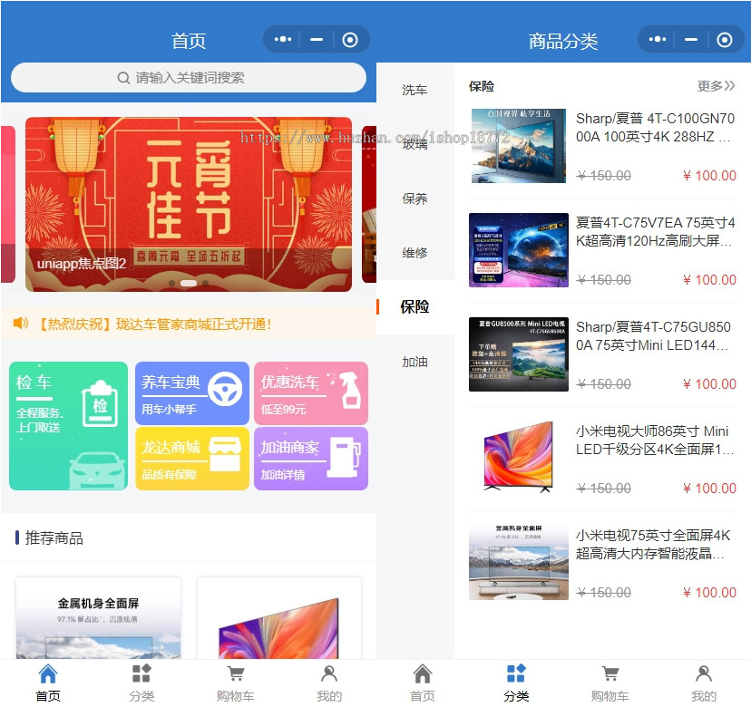Select 保养 category in sidebar
Image resolution: width=751 pixels, height=707 pixels.
click(x=415, y=199)
